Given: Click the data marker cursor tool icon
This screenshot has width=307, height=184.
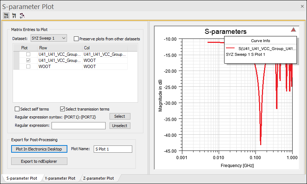Looking at the screenshot, I should coord(22,15).
